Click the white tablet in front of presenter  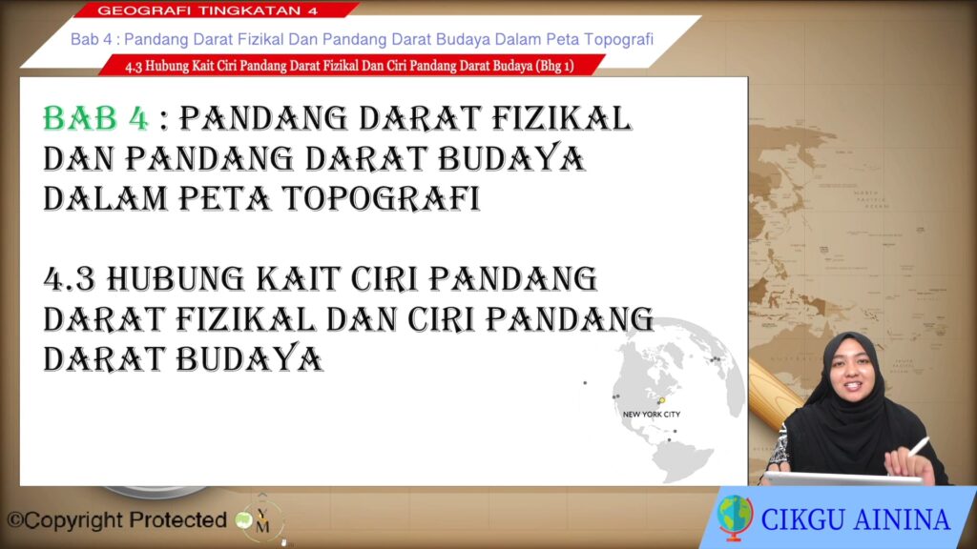[x=842, y=478]
